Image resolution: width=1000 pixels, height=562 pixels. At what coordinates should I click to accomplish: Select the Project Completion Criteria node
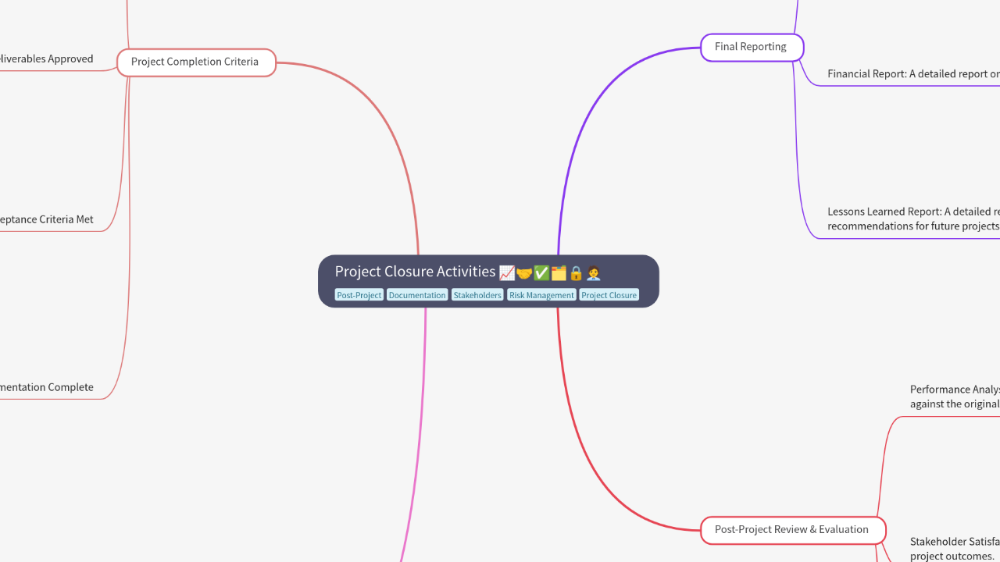click(196, 62)
